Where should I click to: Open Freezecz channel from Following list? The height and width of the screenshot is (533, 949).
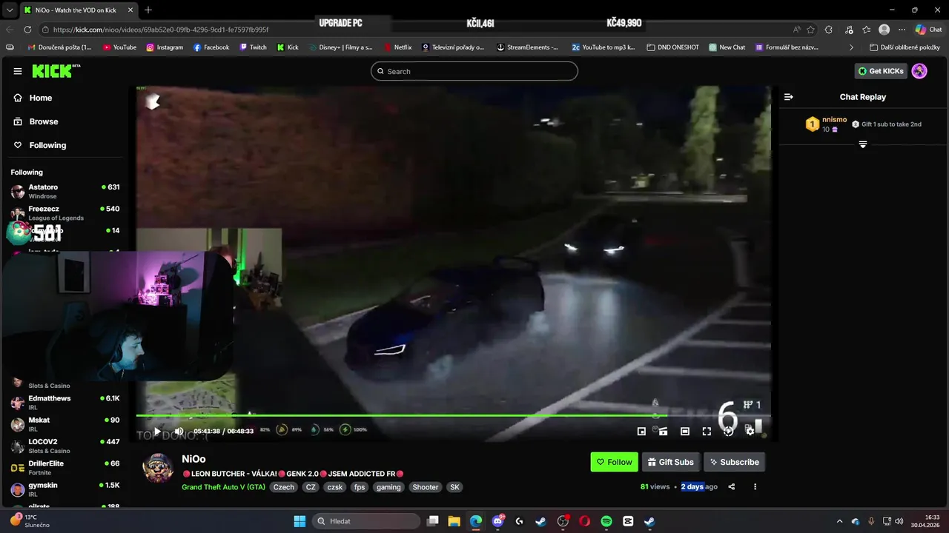[65, 212]
